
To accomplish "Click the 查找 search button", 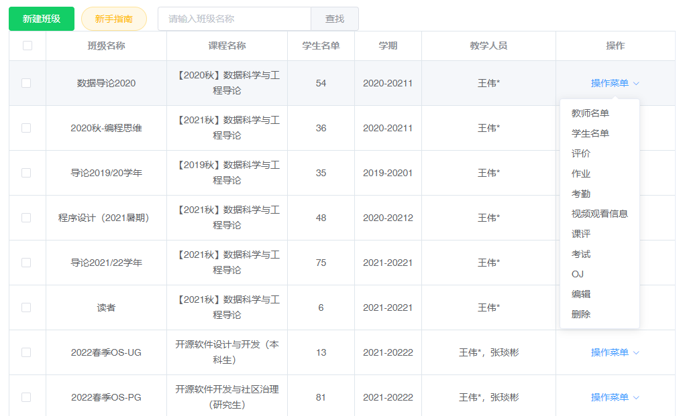I will (335, 19).
